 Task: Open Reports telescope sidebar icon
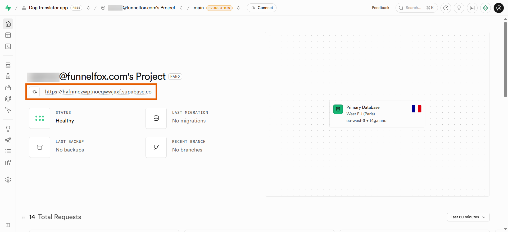[x=8, y=140]
